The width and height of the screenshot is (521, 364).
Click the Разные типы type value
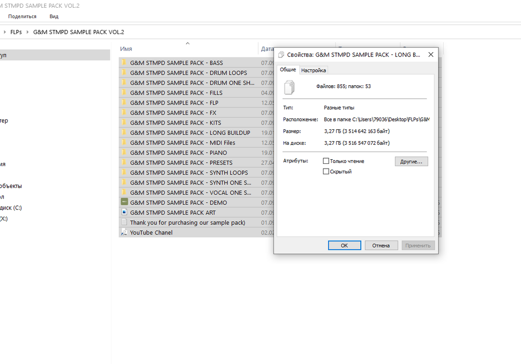coord(339,108)
